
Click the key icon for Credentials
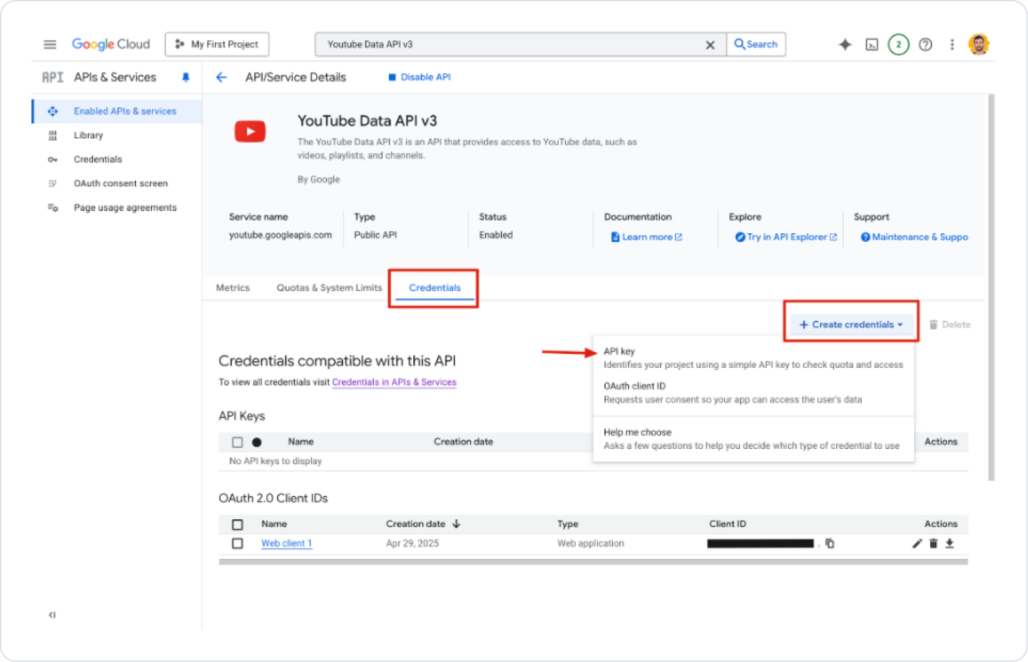[x=52, y=159]
